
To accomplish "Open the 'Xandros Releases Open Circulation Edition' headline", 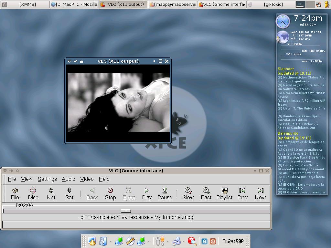I will (x=298, y=118).
